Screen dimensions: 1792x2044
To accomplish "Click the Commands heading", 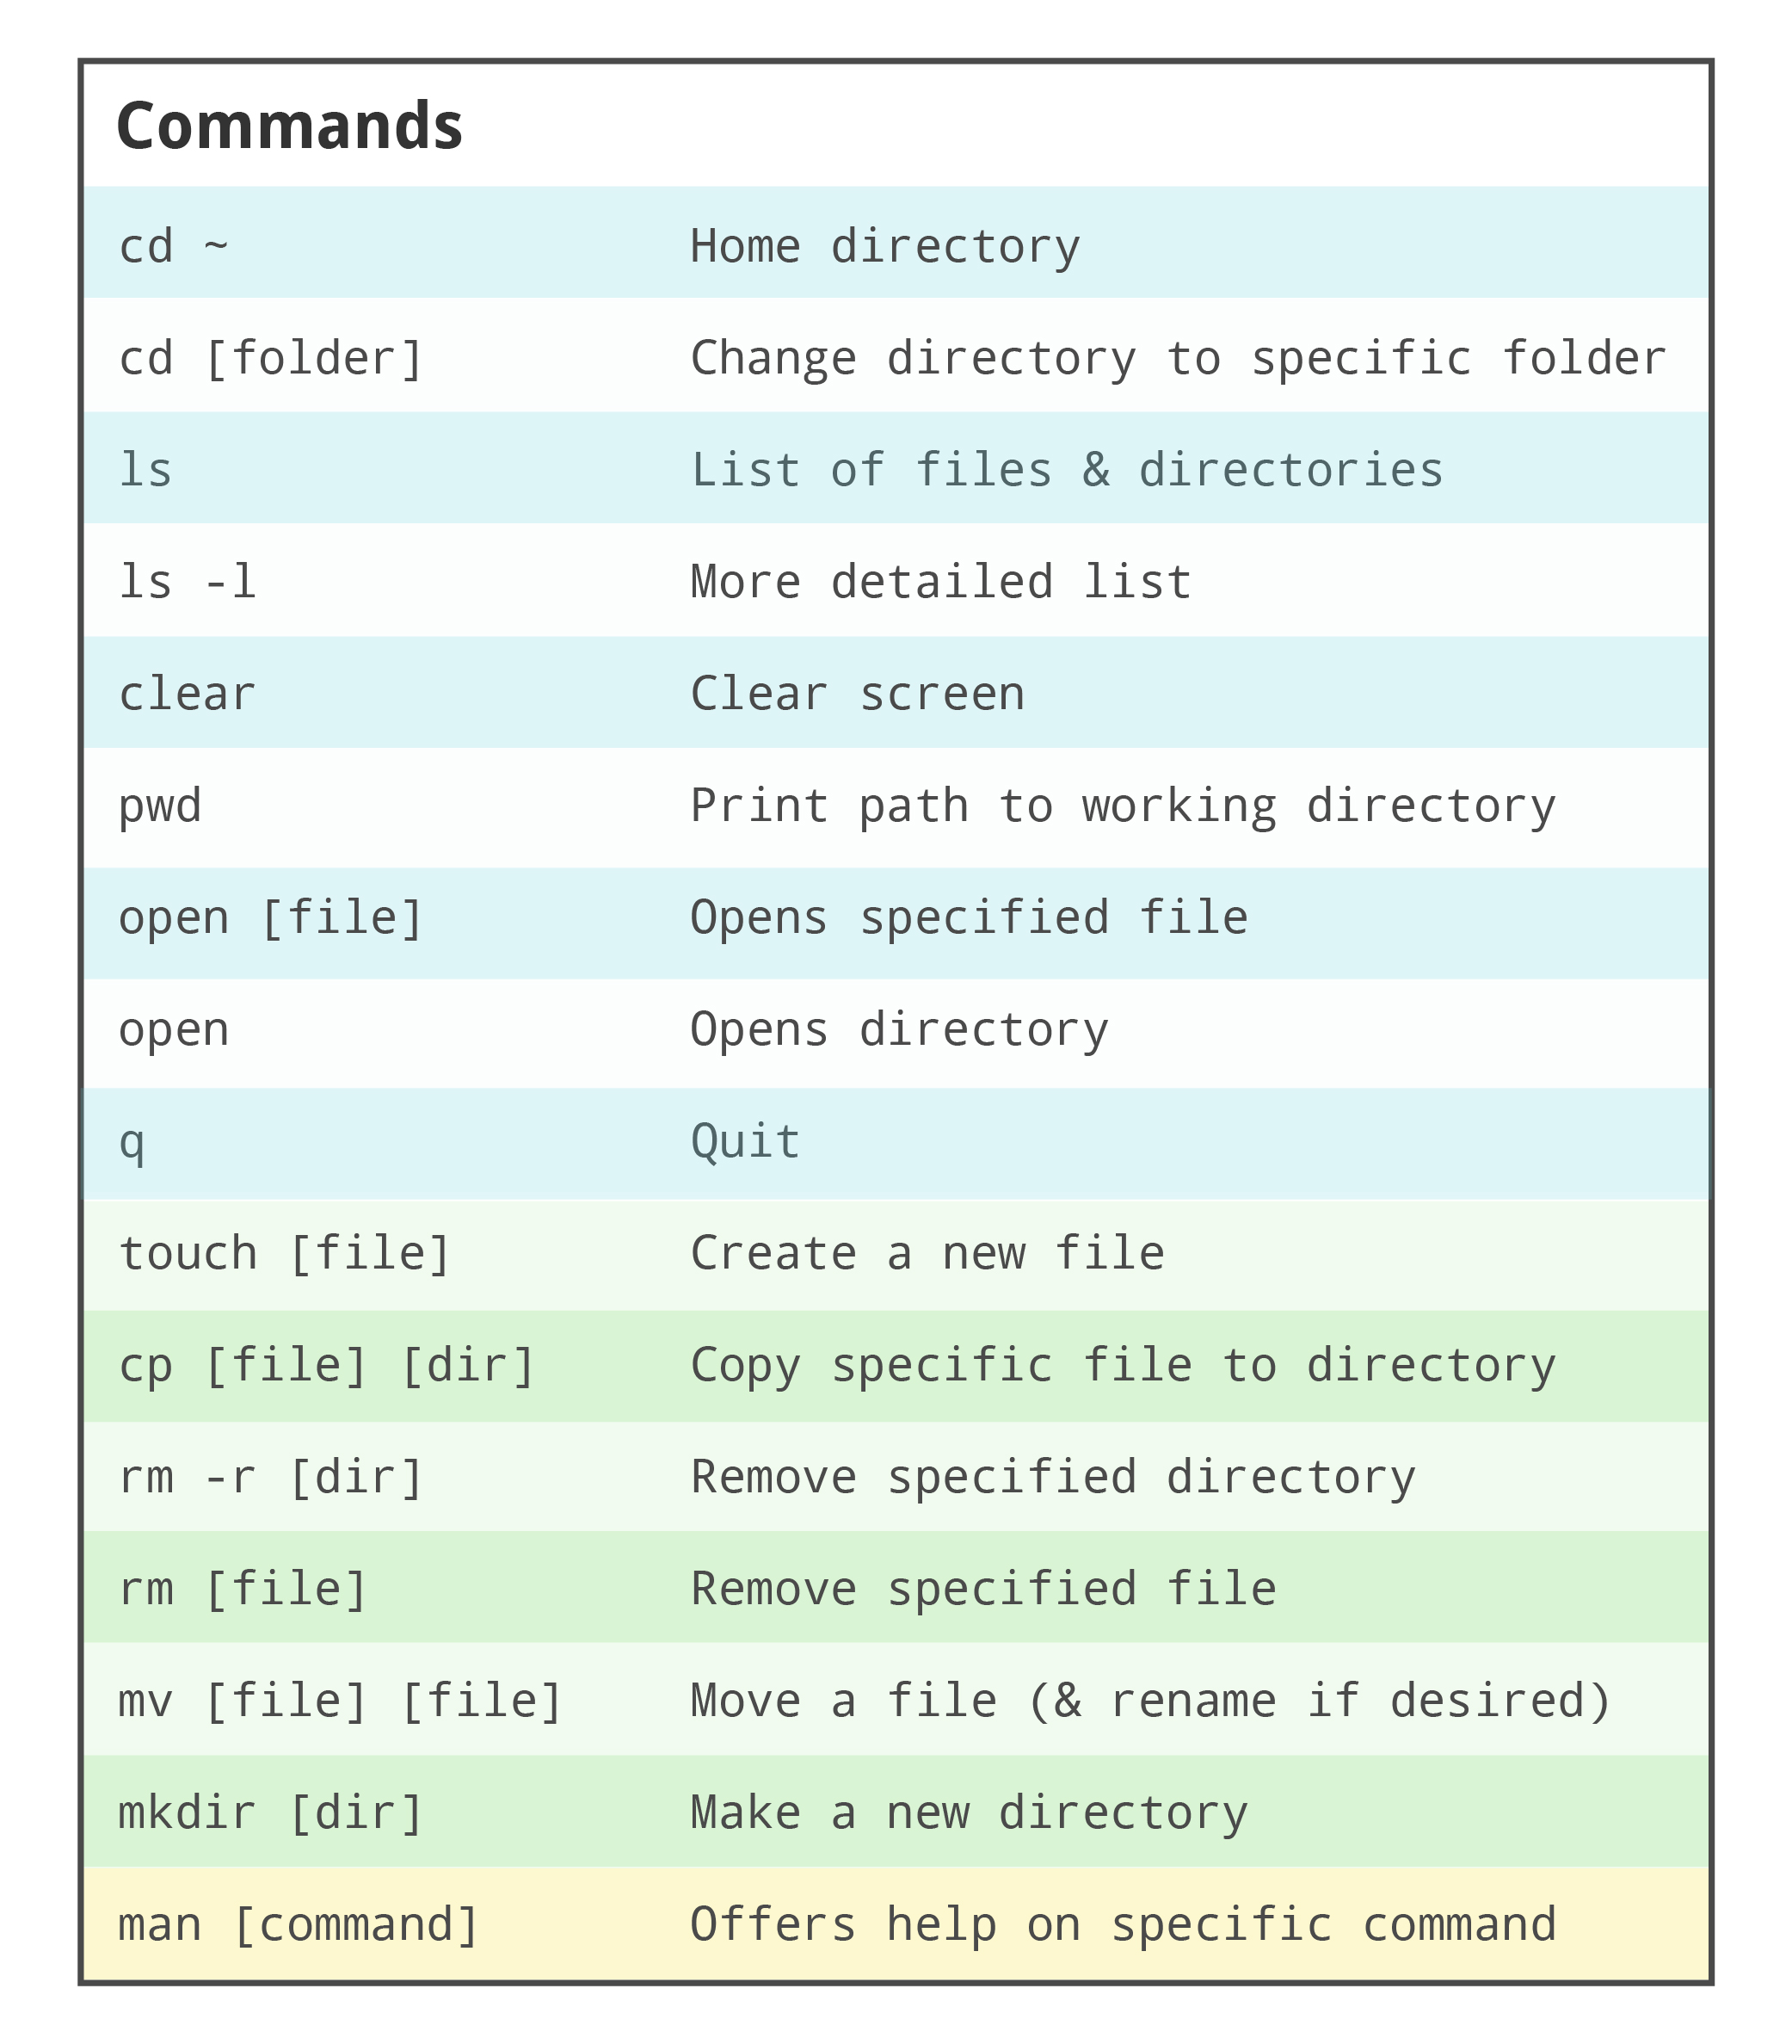I will click(x=289, y=126).
